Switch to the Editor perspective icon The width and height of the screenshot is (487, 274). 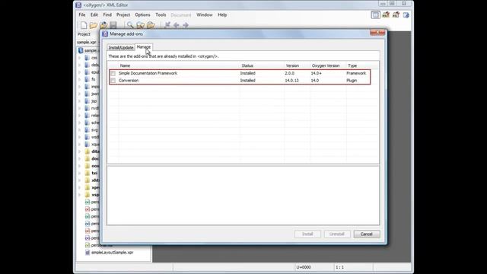pyautogui.click(x=375, y=15)
